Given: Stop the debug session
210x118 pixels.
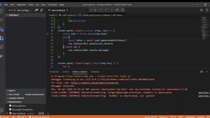Looking at the screenshot, I should click(123, 10).
